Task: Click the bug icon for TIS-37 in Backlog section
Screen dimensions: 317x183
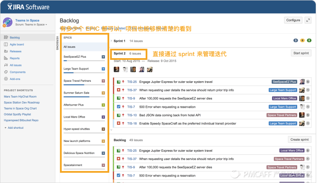Action: coord(119,159)
